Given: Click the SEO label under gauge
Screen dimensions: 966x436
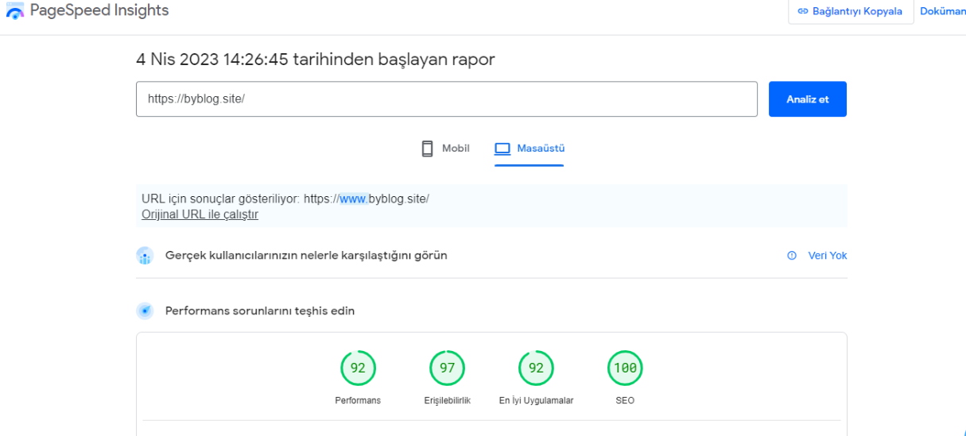Looking at the screenshot, I should pyautogui.click(x=626, y=401).
